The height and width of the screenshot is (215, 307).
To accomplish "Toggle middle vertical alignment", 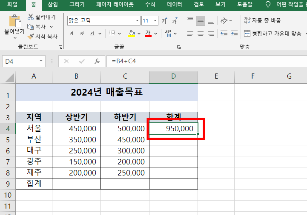I will tap(201, 20).
